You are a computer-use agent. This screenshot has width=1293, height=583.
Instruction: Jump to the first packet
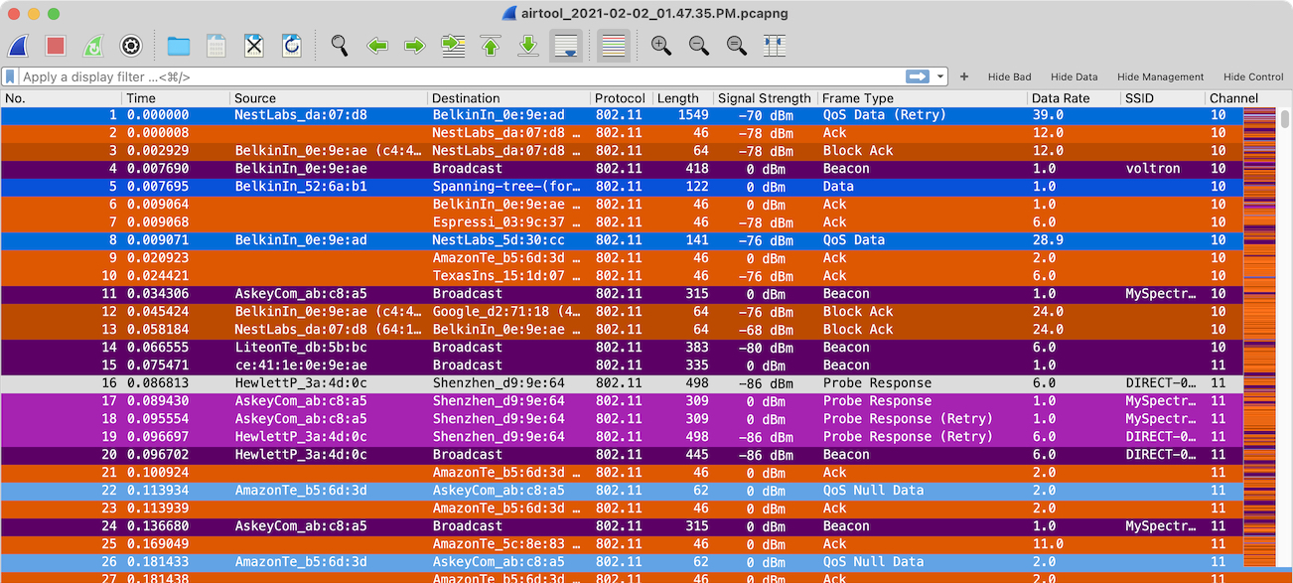[x=491, y=46]
